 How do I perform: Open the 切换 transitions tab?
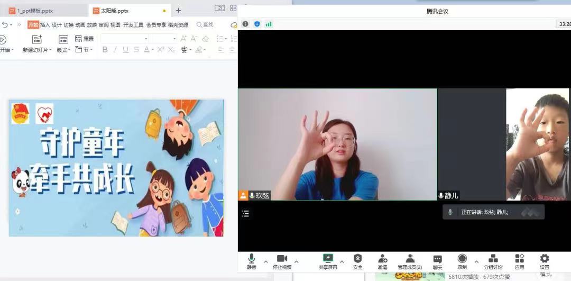point(68,25)
